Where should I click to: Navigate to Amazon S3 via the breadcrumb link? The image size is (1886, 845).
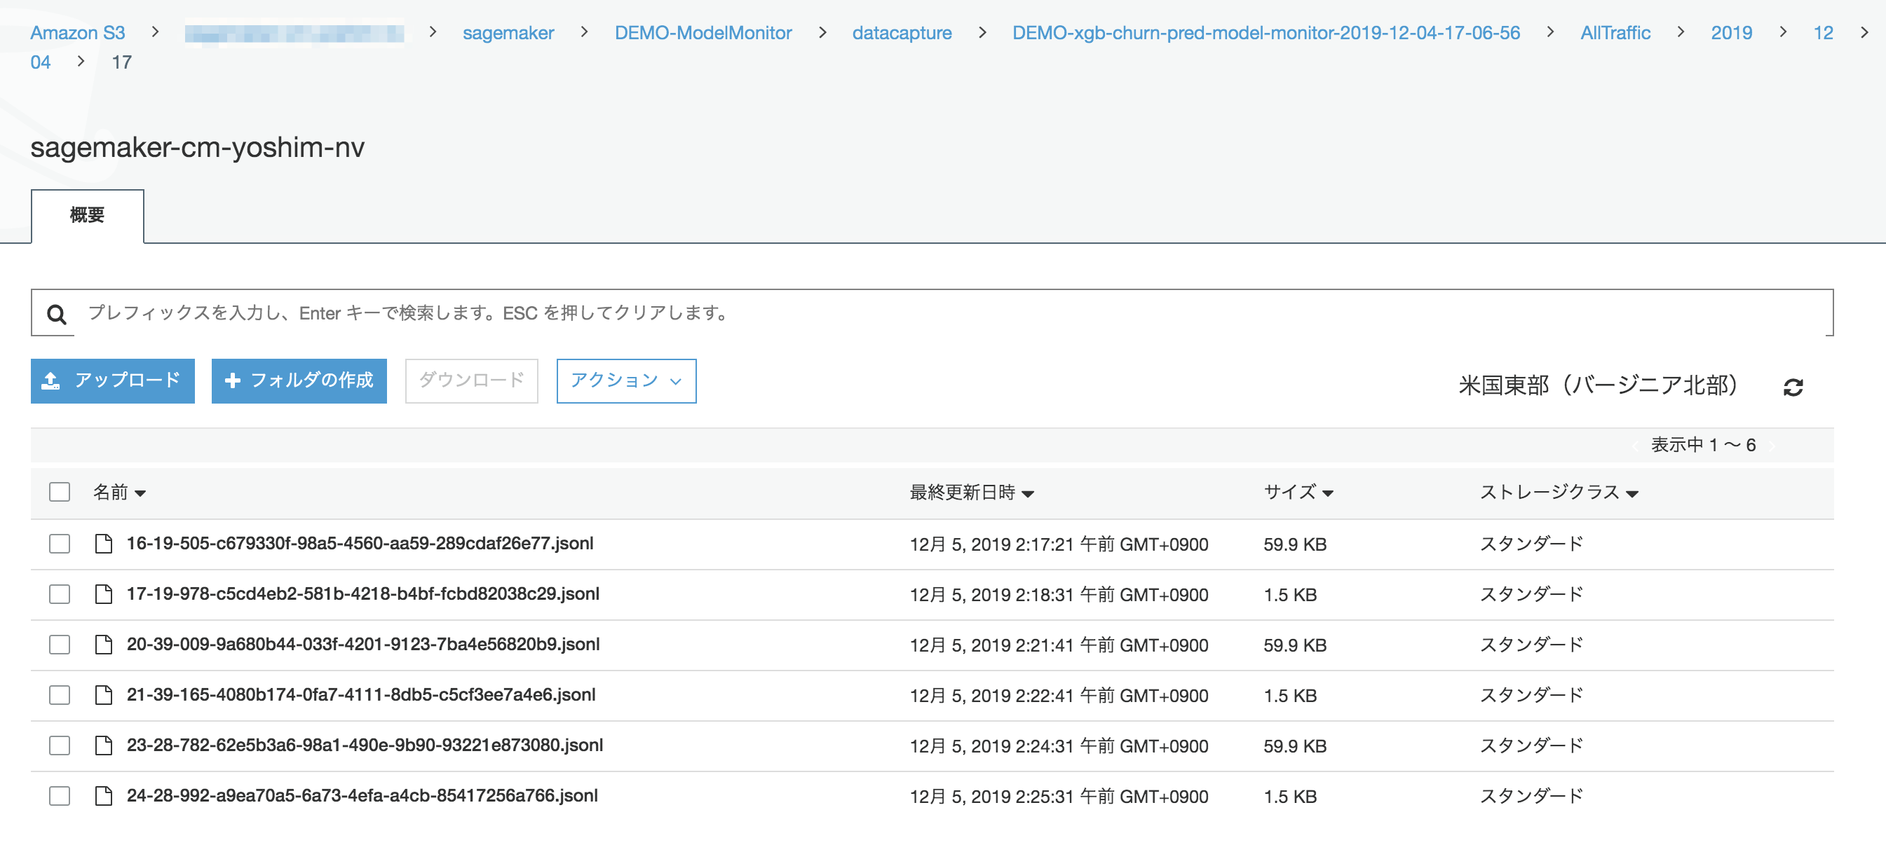tap(77, 32)
